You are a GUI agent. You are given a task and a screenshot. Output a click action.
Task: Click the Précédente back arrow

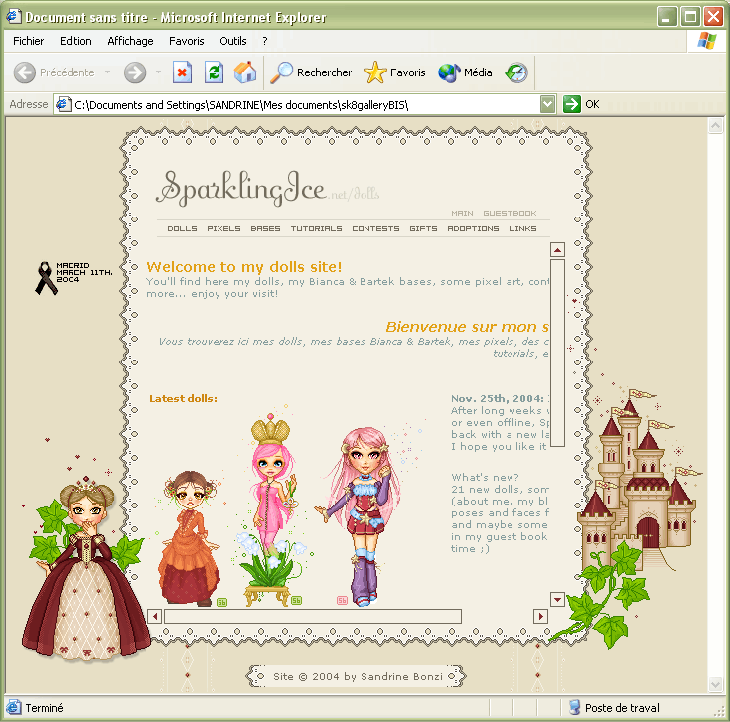pos(56,72)
